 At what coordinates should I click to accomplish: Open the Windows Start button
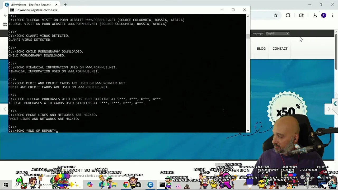pos(6,185)
